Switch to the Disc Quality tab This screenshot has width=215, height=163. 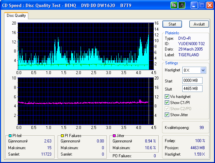click(x=16, y=15)
